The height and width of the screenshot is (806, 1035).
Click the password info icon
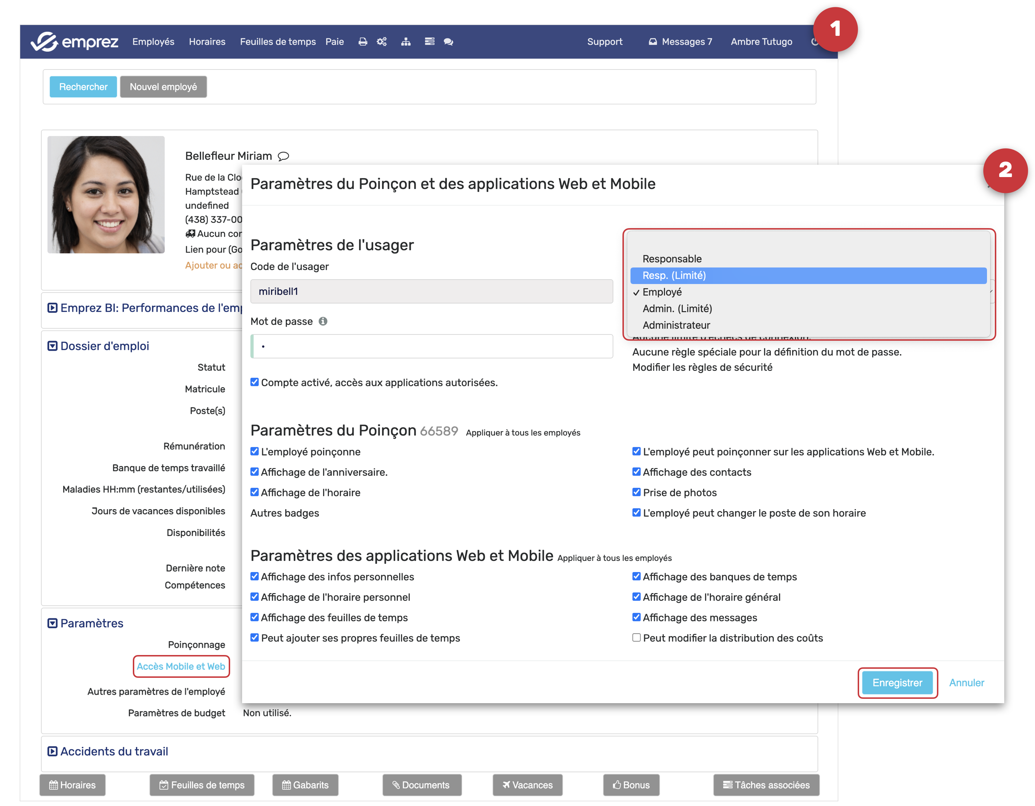click(x=323, y=322)
